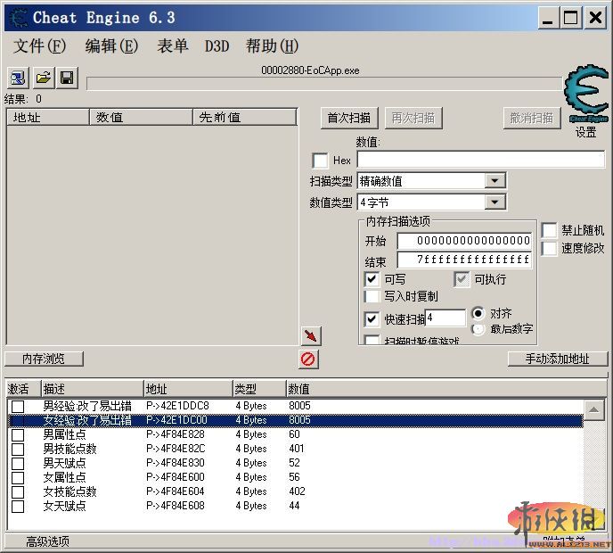
Task: Click the red clear list icon
Action: tap(308, 359)
